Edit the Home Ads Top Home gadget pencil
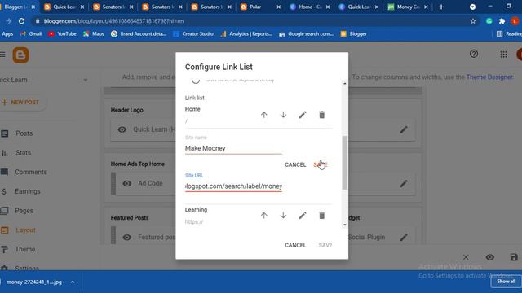Image resolution: width=522 pixels, height=293 pixels. point(404,183)
